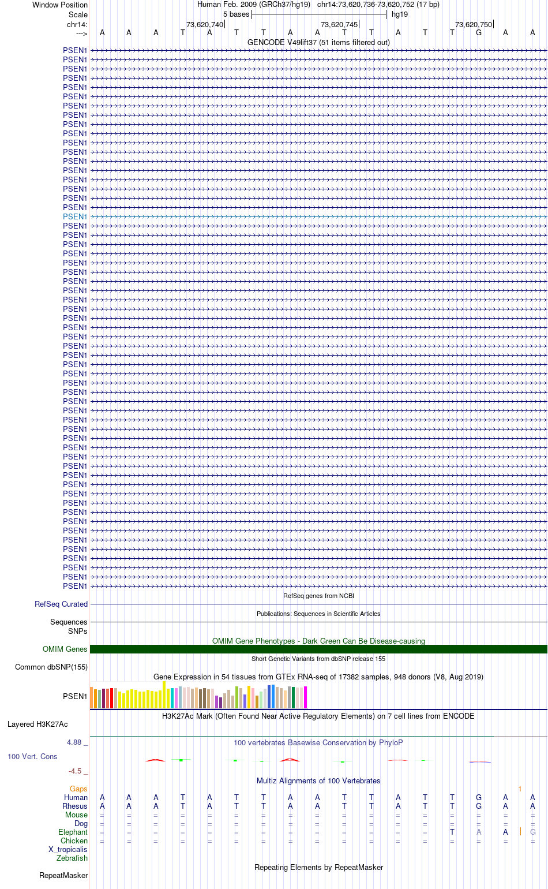Select the Human alignment row label
548x889 pixels.
pyautogui.click(x=76, y=797)
